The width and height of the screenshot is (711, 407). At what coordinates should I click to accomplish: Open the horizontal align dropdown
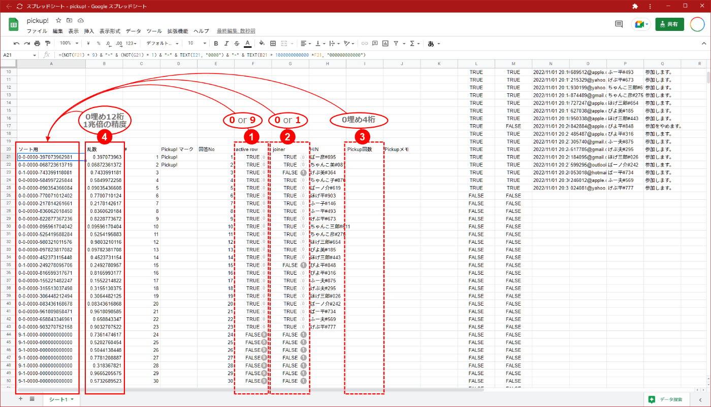(x=305, y=44)
